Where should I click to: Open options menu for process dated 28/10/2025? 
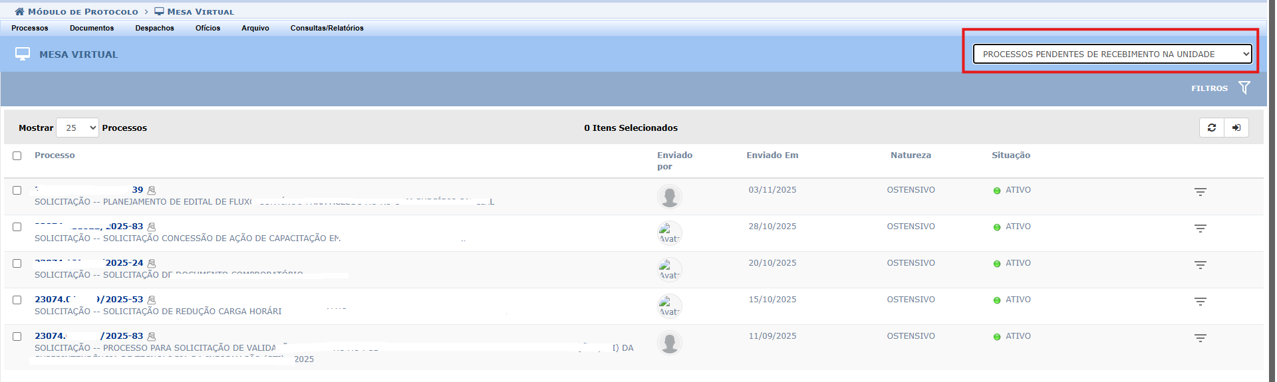1200,229
